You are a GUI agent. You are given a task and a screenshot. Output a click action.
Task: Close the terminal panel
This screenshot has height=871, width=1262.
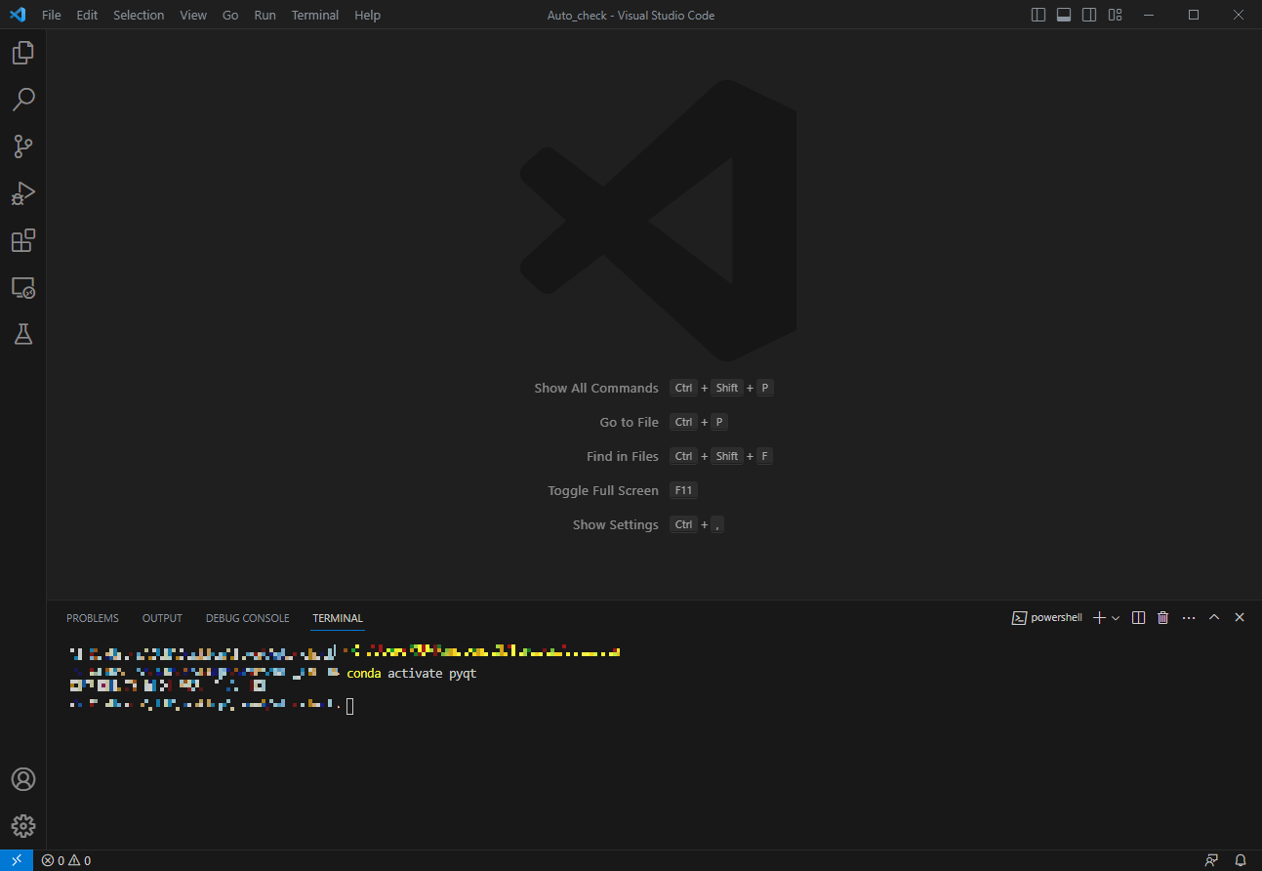1240,617
